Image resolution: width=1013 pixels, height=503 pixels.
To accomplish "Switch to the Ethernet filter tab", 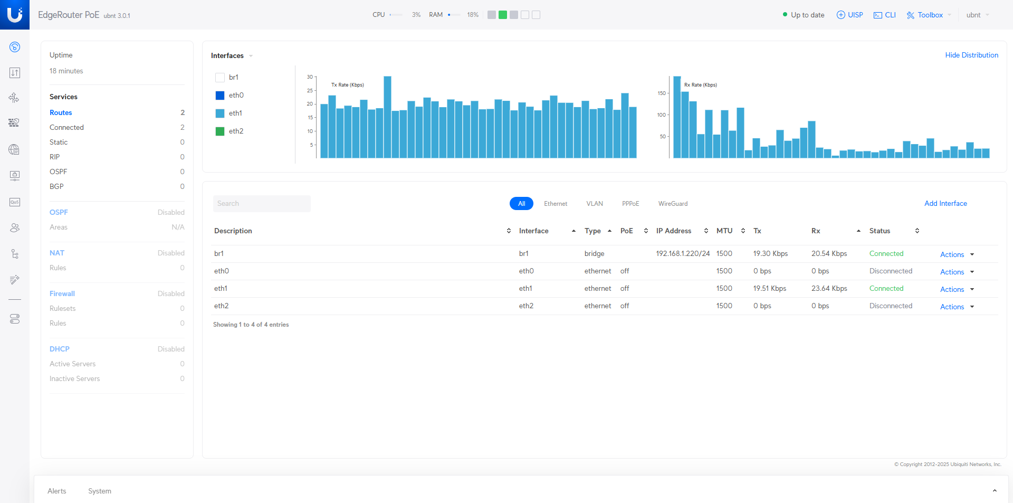I will tap(556, 204).
